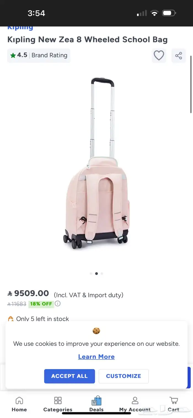193x418 pixels.
Task: Select the third image carousel dot
Action: pos(102,274)
